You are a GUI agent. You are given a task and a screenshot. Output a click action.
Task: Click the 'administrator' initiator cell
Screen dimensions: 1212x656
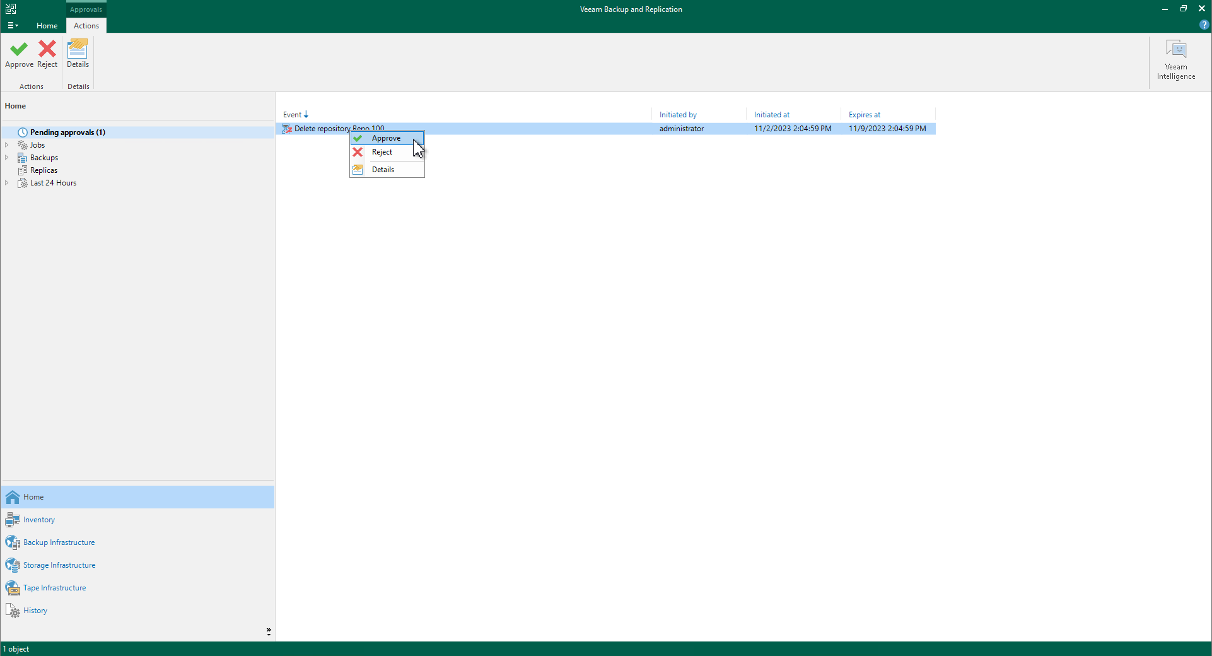(x=682, y=129)
